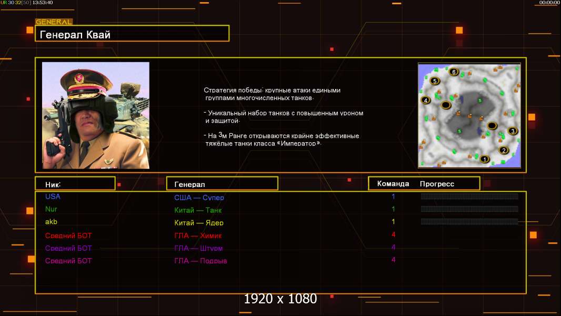Select start position 4 marker on map

pos(426,100)
